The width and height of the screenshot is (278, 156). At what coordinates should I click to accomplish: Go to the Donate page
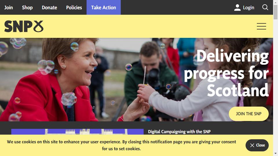pos(50,8)
